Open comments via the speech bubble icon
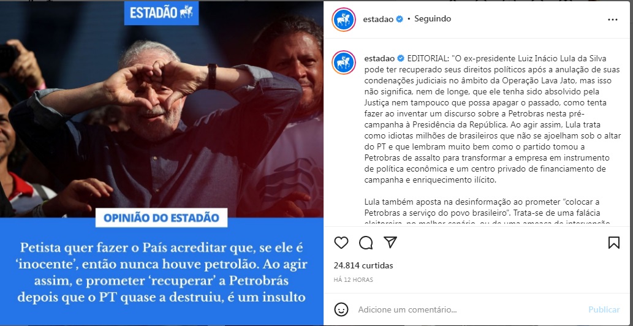 366,243
